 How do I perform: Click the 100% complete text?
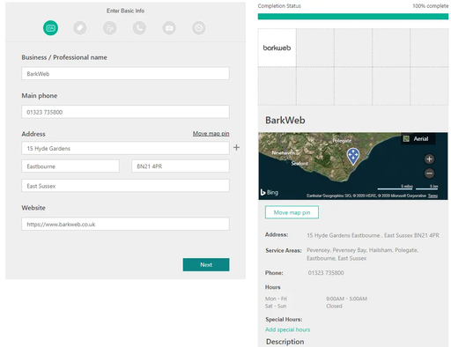431,6
